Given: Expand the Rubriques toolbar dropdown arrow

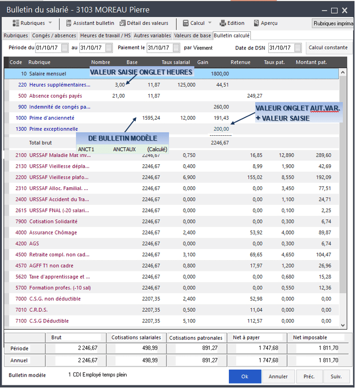Looking at the screenshot, I should 50,23.
